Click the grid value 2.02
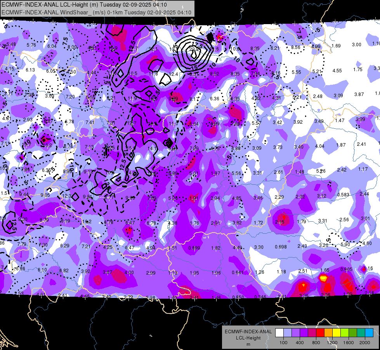The height and width of the screenshot is (350, 380). pos(300,197)
